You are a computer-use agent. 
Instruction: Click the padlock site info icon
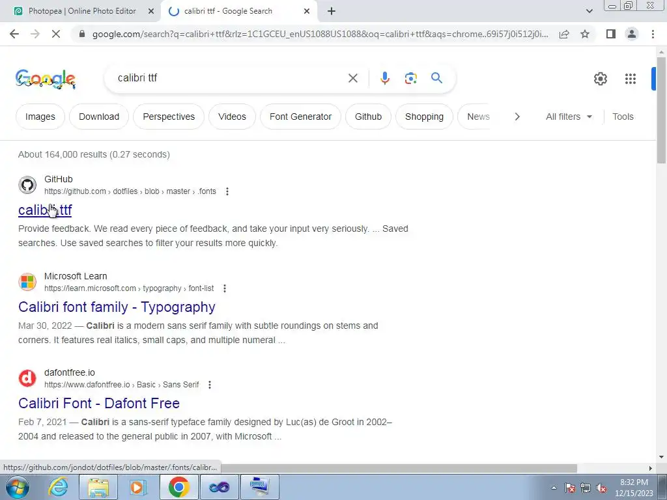82,34
